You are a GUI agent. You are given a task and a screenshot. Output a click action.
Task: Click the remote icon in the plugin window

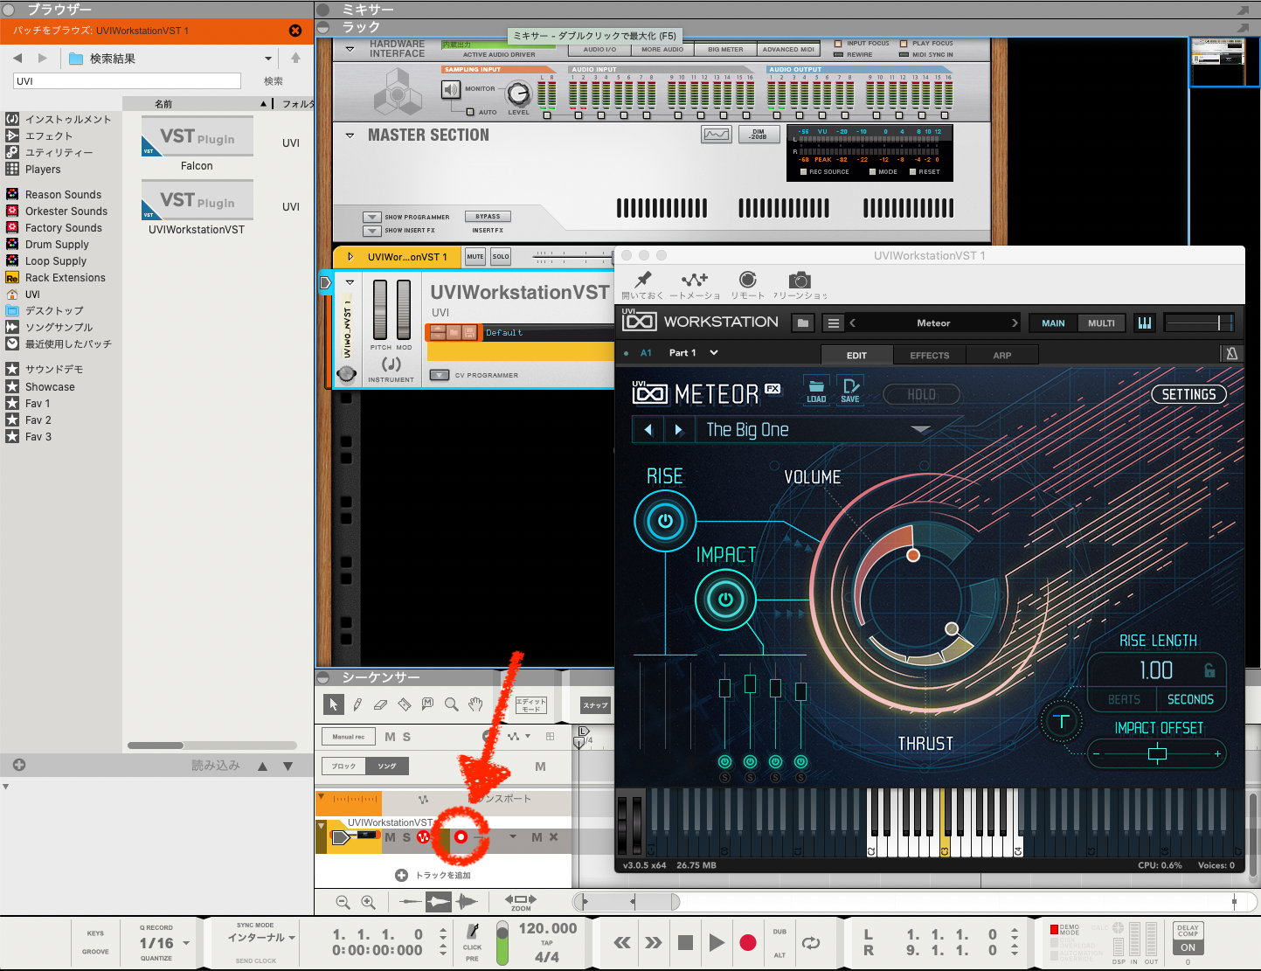748,280
